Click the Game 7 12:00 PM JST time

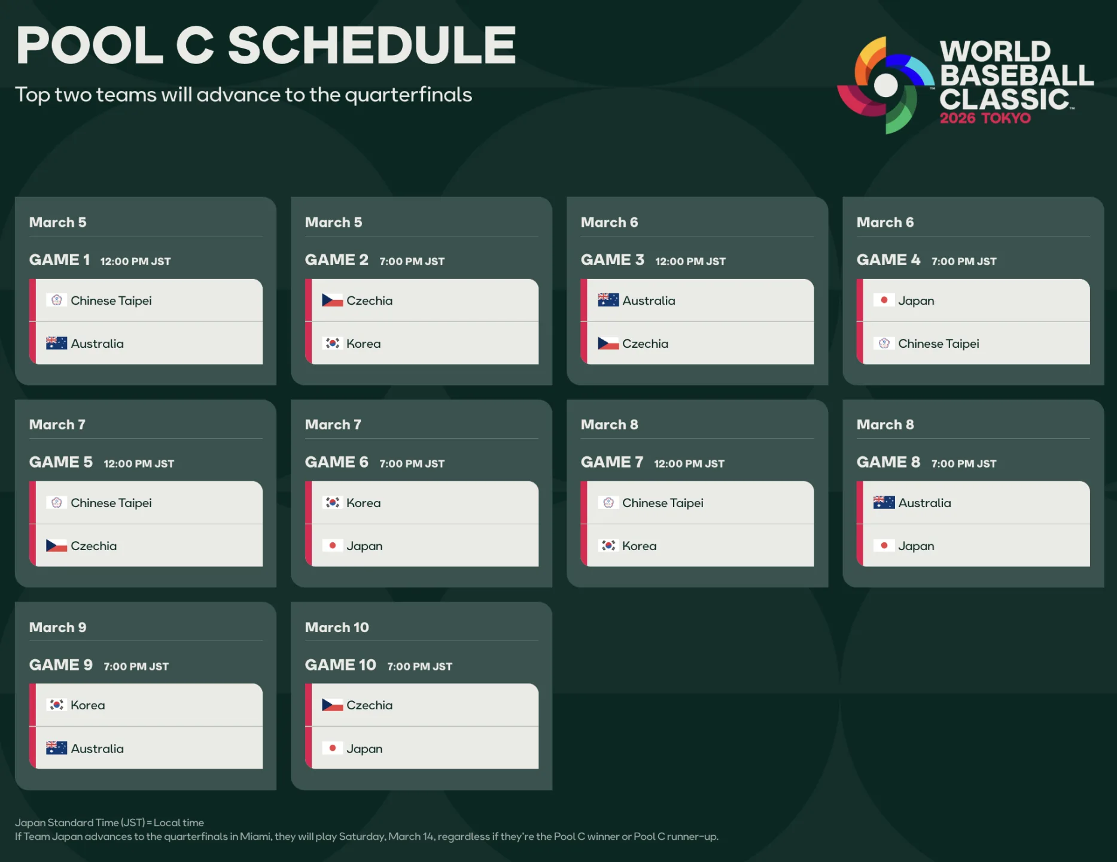pyautogui.click(x=689, y=463)
